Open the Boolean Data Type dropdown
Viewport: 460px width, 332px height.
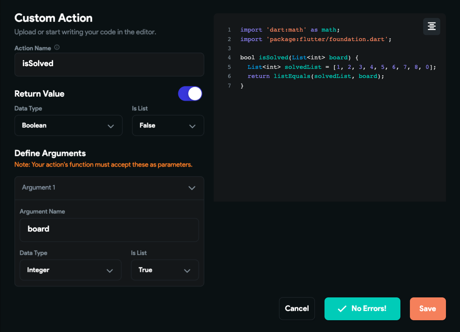pos(68,125)
